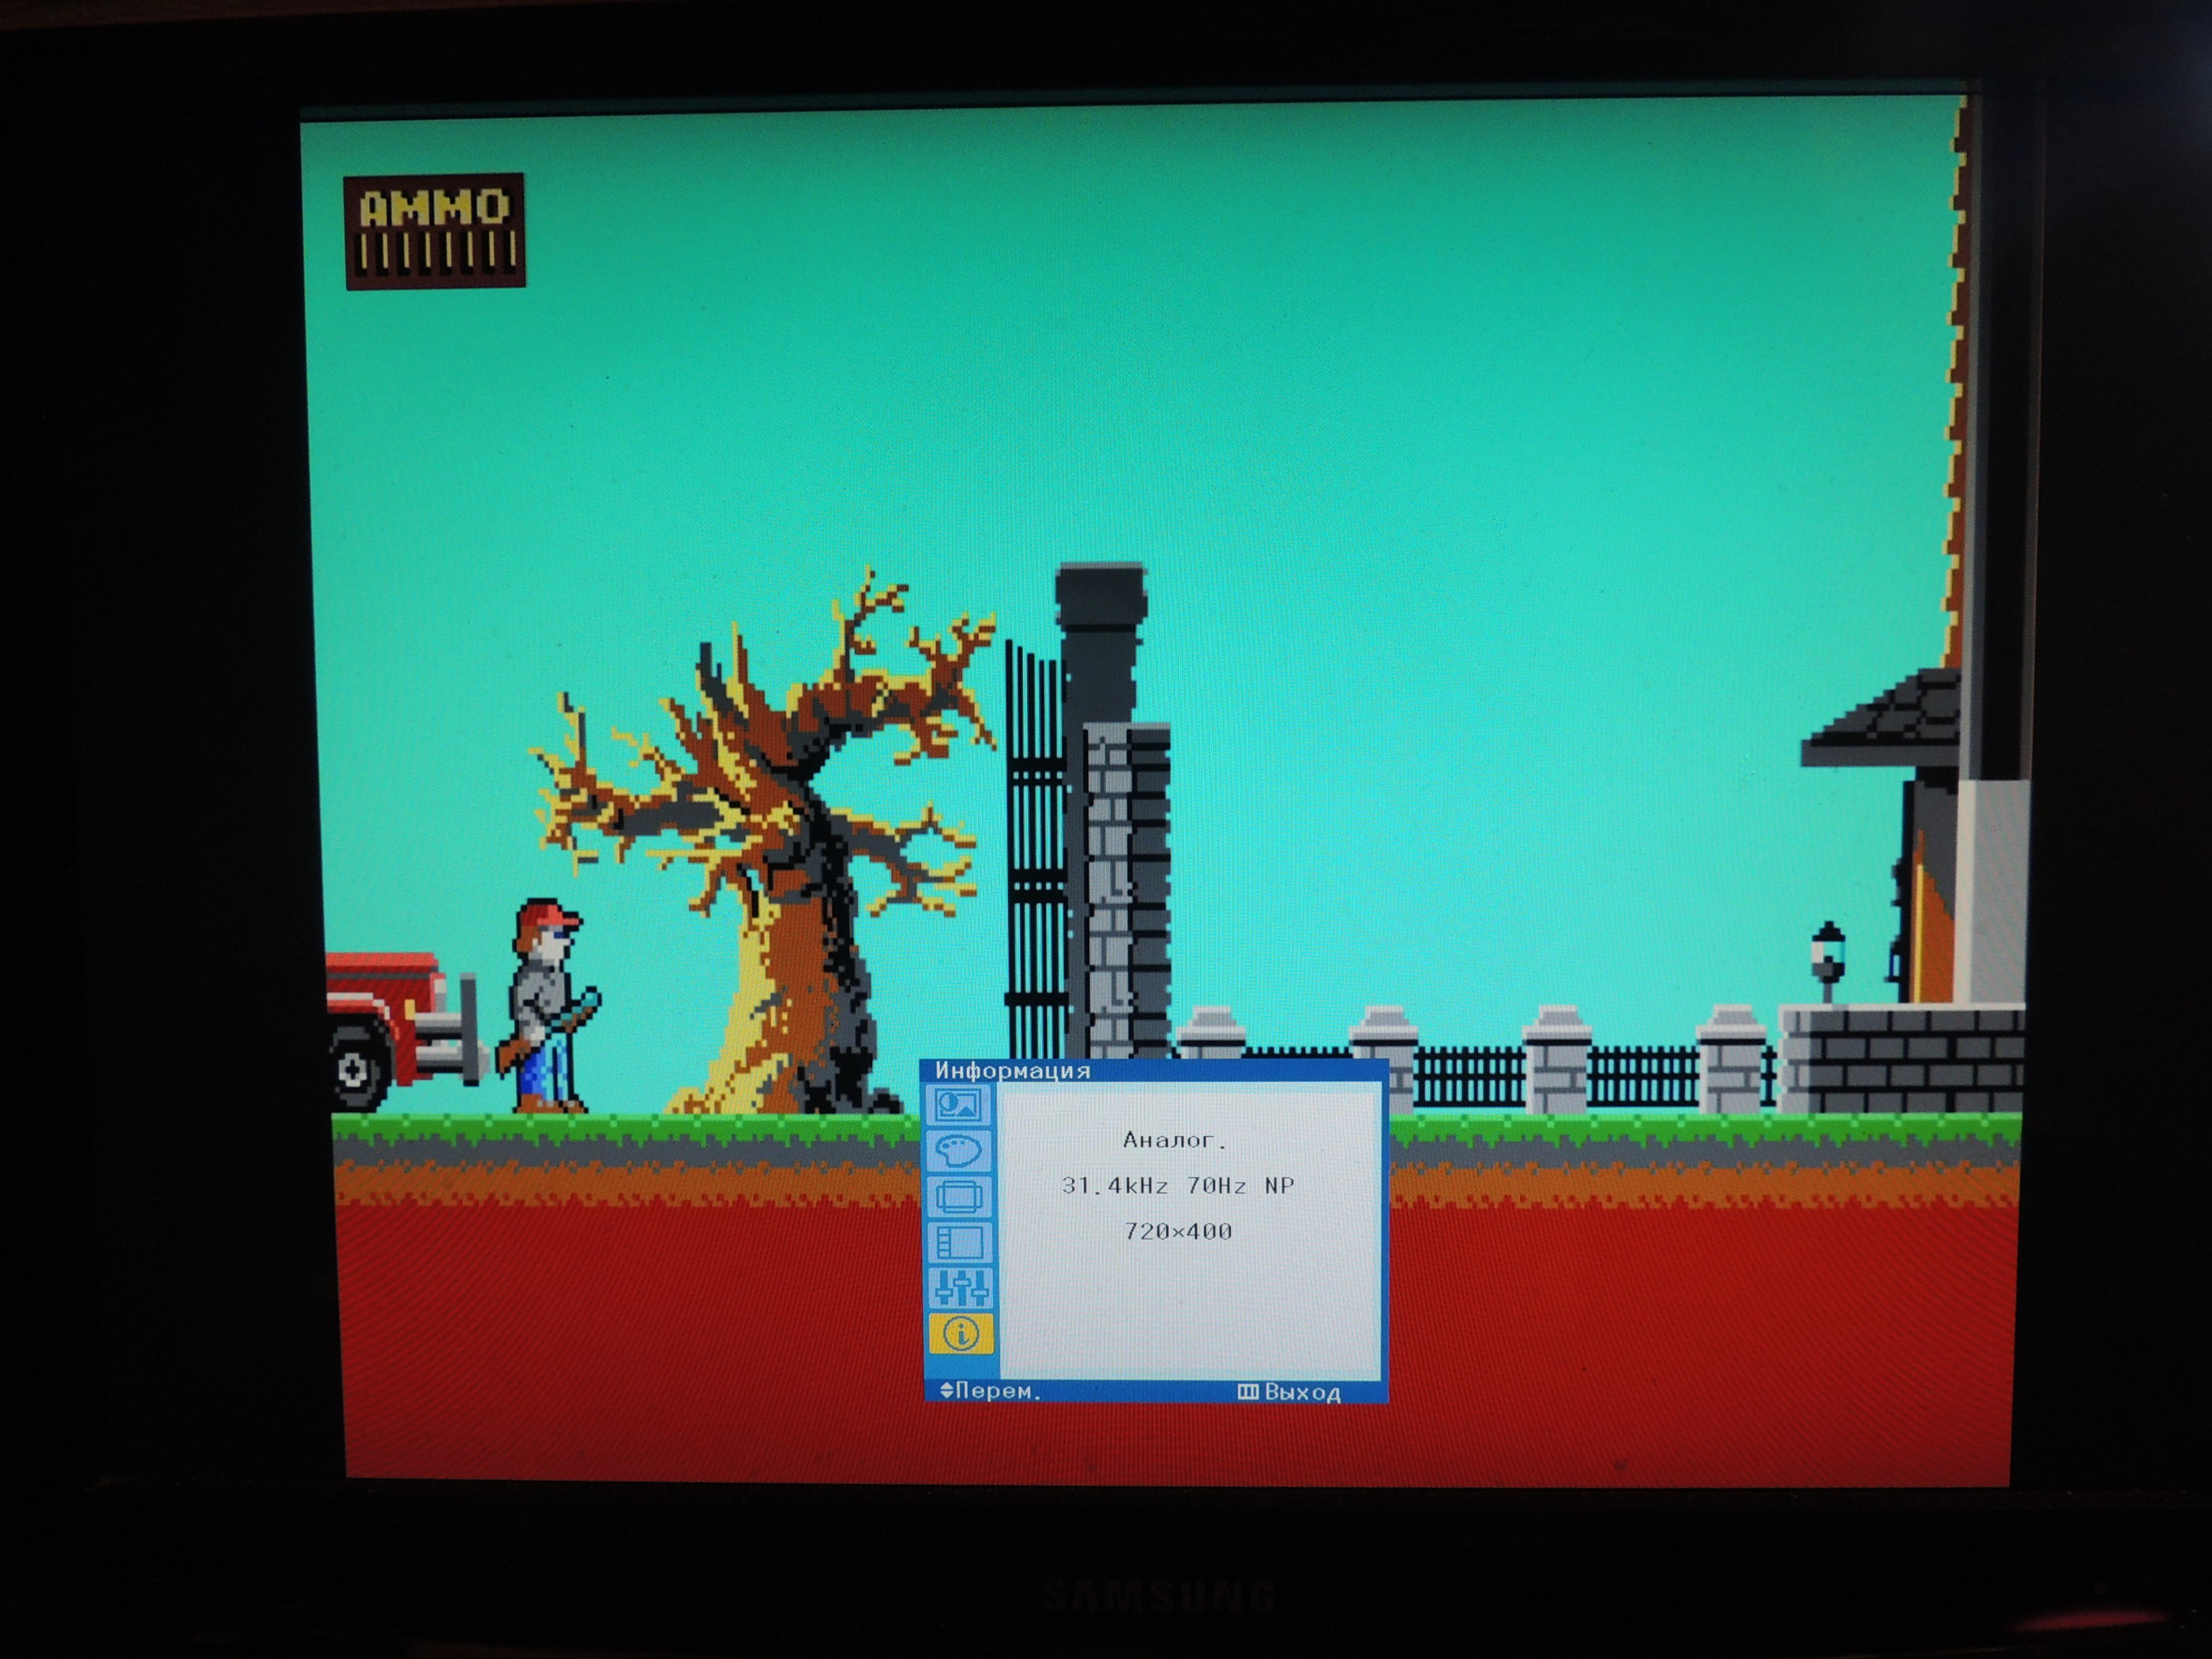Click the 31.4kHz 70Hz NP frequency readout
The image size is (2212, 1659).
(x=1177, y=1186)
